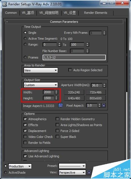Open the VR_设置 tab
131x179 pixels.
[x=70, y=13]
